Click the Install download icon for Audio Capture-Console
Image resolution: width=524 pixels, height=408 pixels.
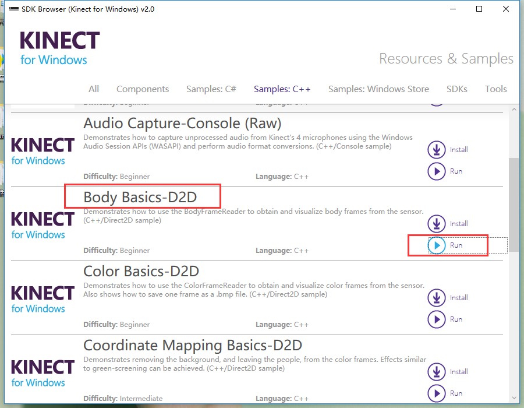tap(437, 150)
